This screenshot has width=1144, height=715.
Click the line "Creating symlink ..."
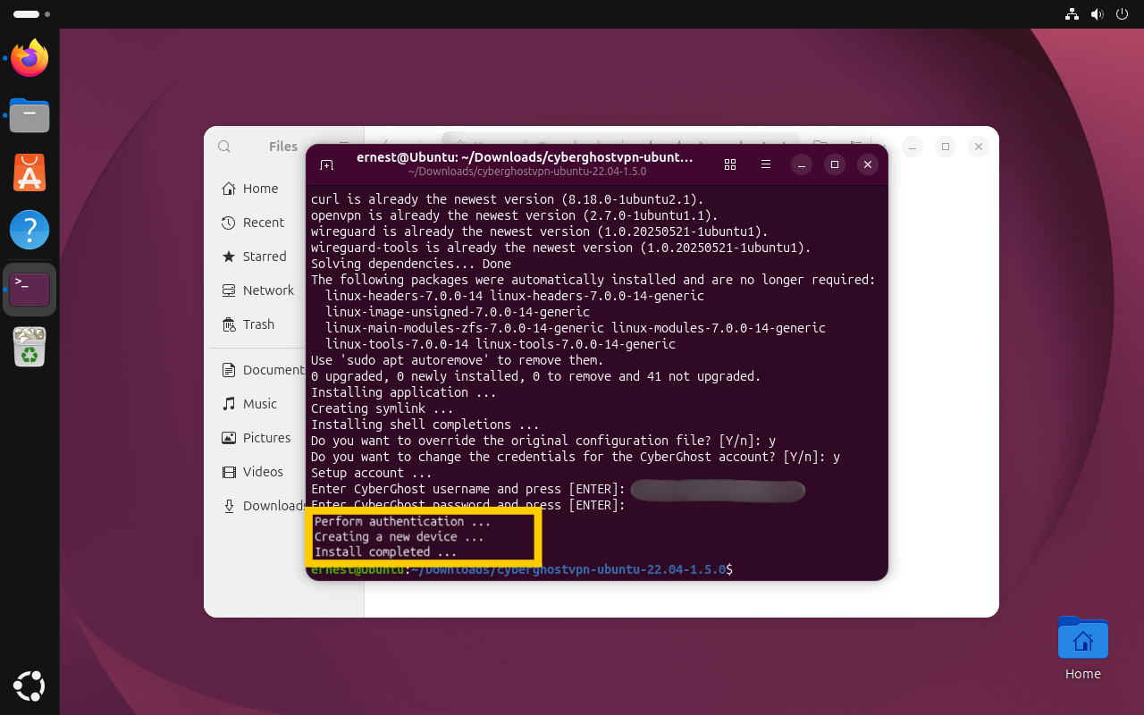[382, 408]
